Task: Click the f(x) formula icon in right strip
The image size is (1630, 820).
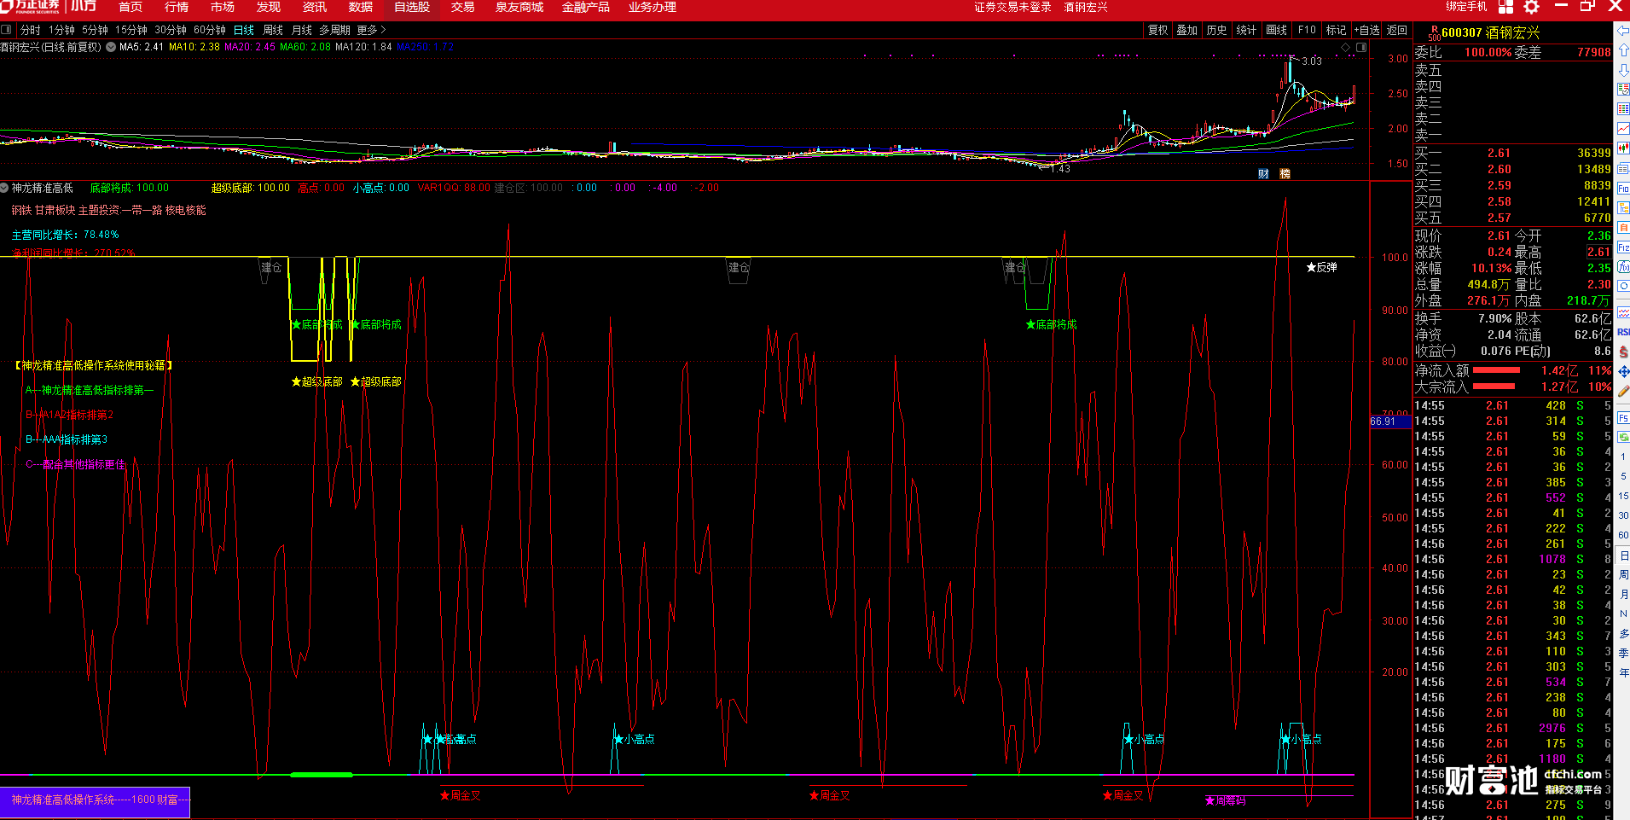Action: point(1622,266)
